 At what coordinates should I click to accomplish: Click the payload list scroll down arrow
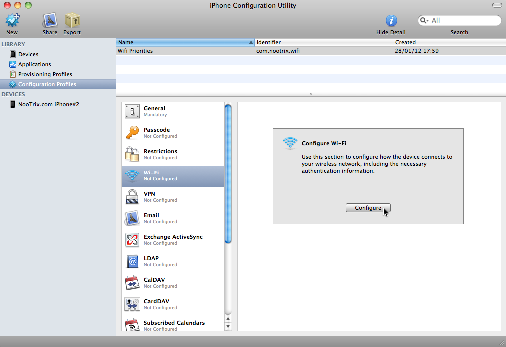tap(228, 326)
